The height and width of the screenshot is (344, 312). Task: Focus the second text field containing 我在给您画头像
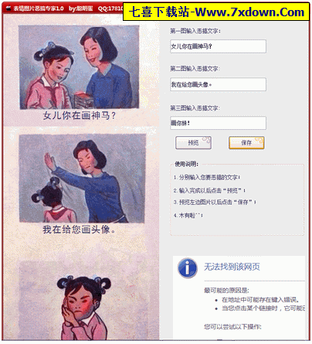click(x=218, y=84)
